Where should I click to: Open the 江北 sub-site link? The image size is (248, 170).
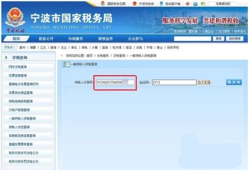click(43, 48)
